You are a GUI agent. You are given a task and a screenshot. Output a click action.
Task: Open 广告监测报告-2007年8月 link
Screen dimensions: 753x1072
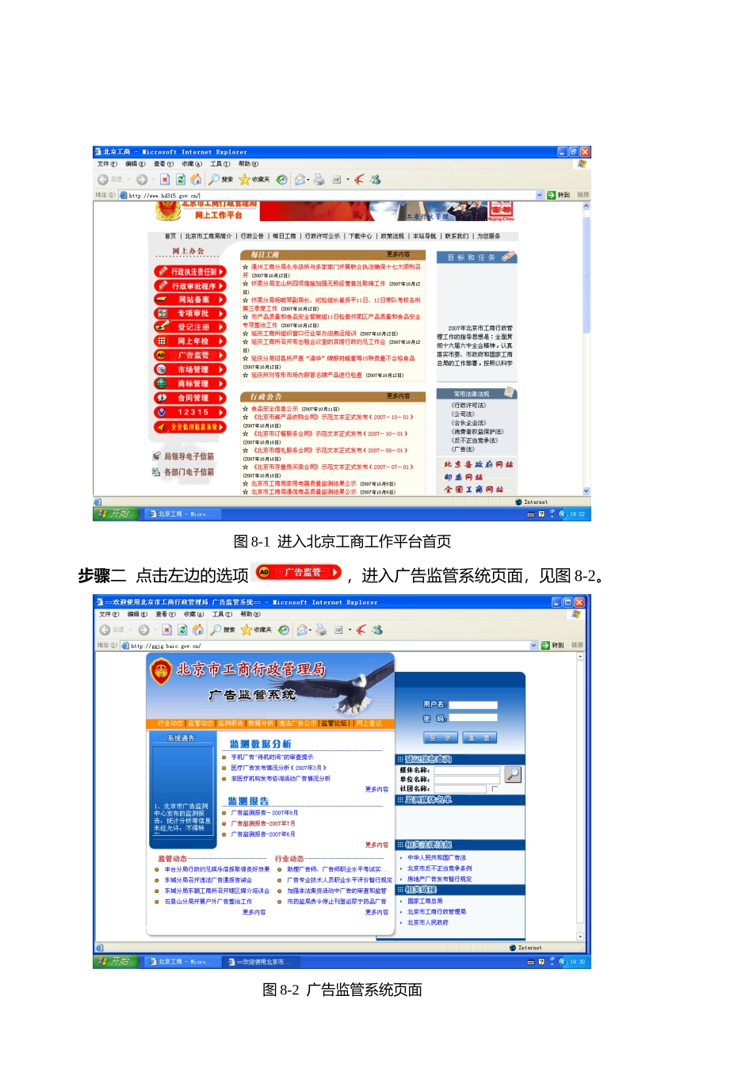265,813
